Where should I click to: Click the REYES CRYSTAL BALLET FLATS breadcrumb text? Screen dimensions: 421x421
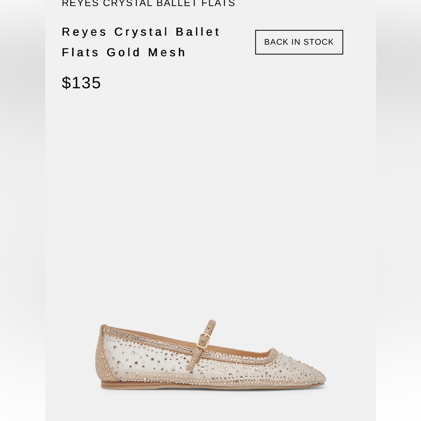[x=147, y=3]
